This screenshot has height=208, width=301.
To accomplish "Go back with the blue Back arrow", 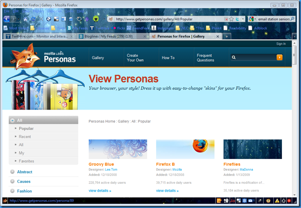I will (7, 19).
